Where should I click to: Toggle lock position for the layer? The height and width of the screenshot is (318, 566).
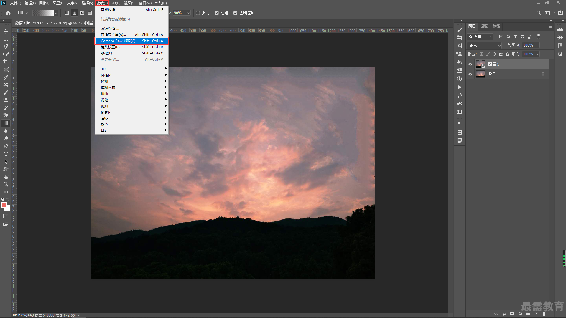coord(494,54)
